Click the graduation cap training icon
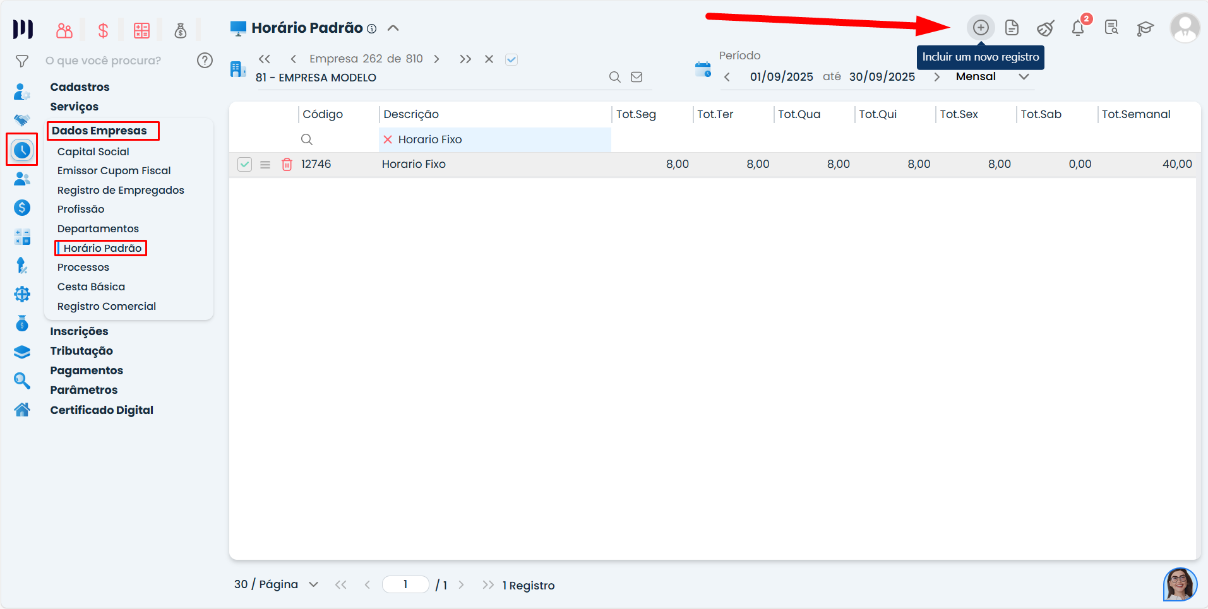The height and width of the screenshot is (609, 1208). click(1145, 28)
